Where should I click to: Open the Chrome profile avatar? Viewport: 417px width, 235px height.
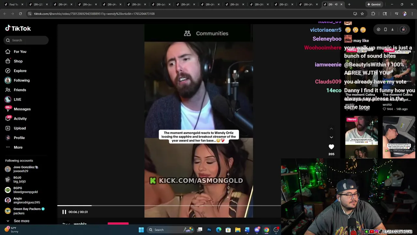[x=404, y=14]
